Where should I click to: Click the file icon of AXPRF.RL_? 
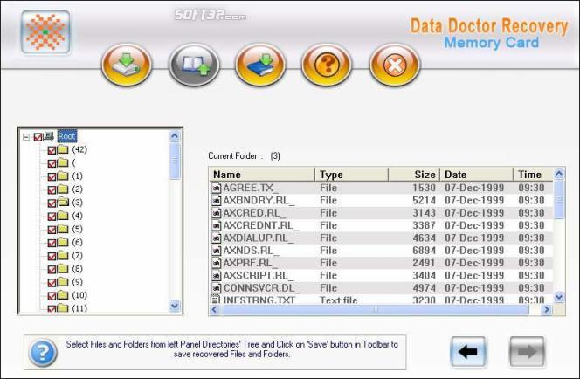click(x=216, y=263)
